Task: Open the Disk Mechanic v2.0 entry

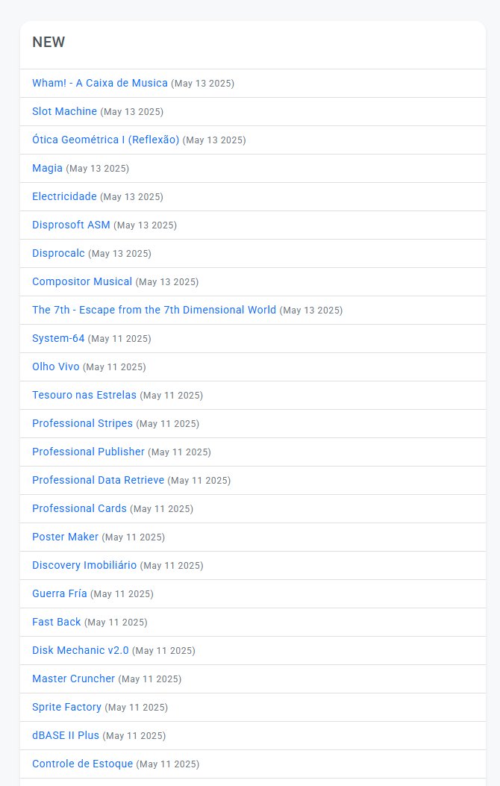Action: [x=80, y=651]
